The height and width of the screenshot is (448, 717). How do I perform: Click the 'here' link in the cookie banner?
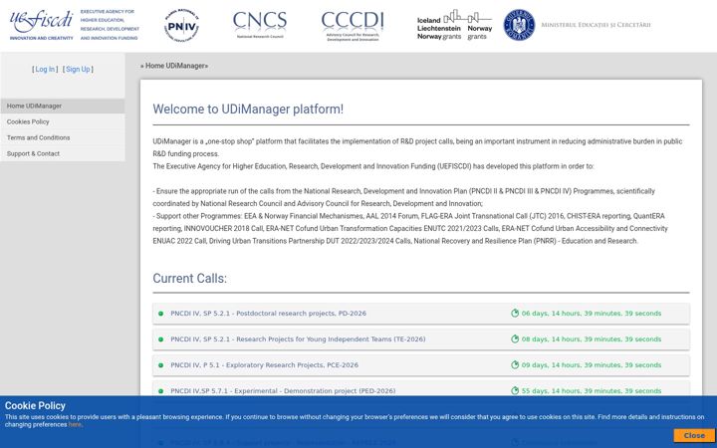coord(75,425)
